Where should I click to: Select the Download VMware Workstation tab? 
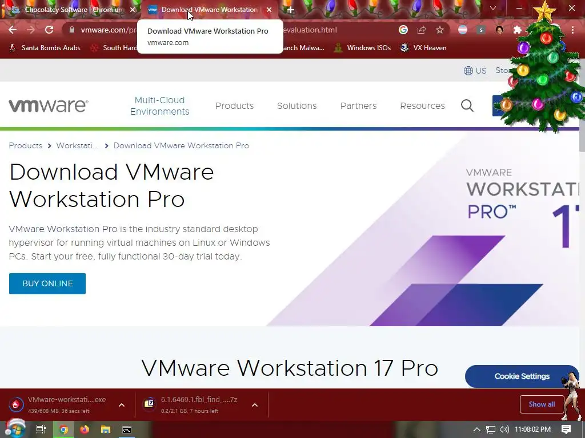[x=209, y=10]
